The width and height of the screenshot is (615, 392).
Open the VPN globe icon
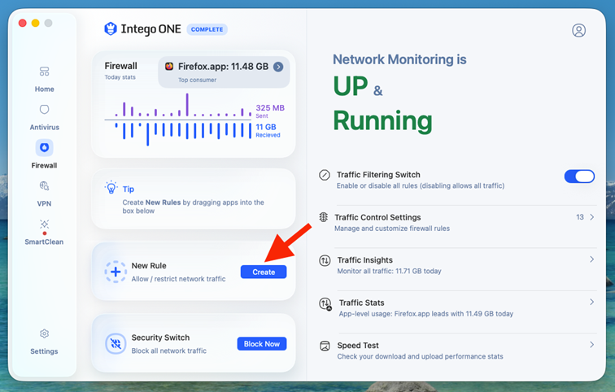(44, 185)
